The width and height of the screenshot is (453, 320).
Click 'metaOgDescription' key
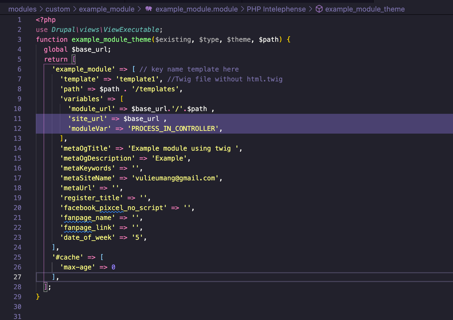(x=98, y=158)
